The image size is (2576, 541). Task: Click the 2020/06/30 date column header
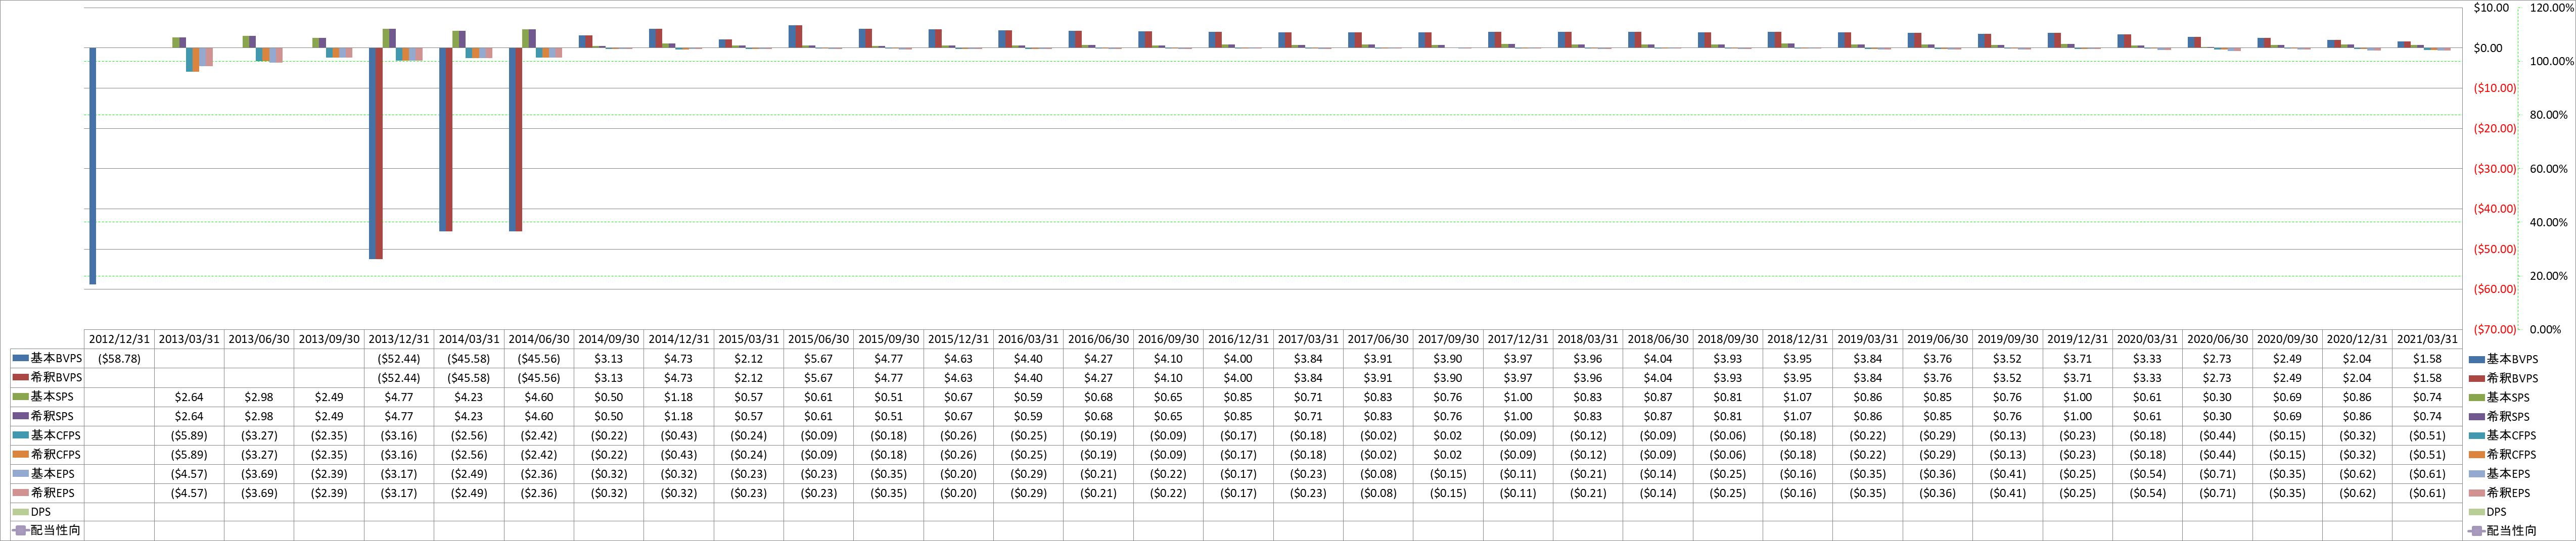(x=2217, y=339)
